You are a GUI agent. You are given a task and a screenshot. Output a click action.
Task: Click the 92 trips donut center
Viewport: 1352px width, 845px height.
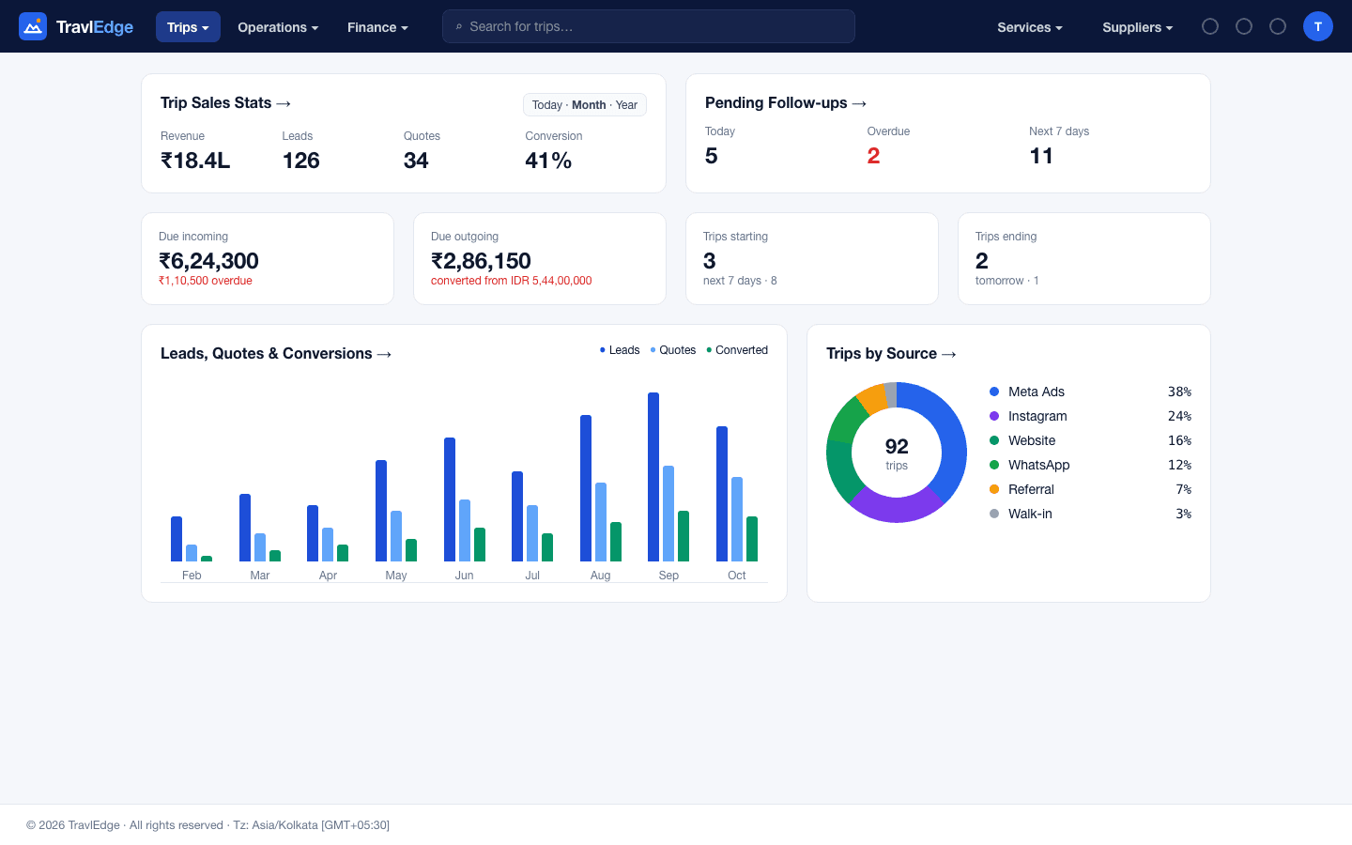tap(897, 453)
